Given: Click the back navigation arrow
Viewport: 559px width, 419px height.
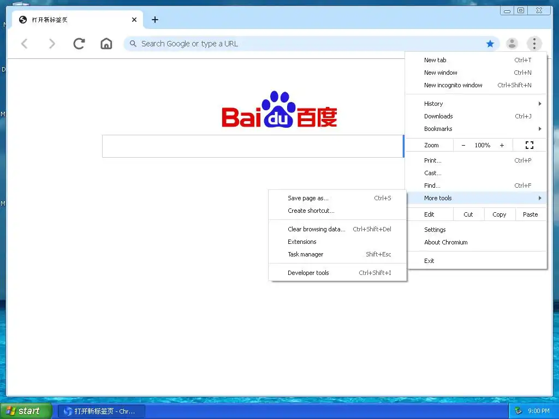Looking at the screenshot, I should pos(24,44).
